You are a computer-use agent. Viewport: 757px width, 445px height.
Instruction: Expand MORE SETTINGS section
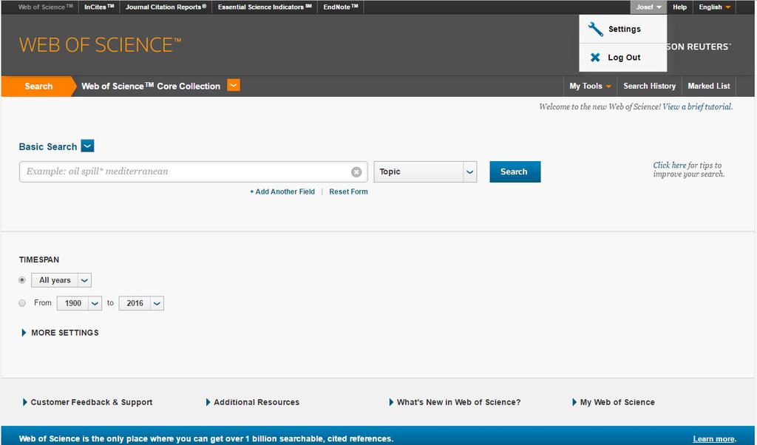click(x=61, y=333)
